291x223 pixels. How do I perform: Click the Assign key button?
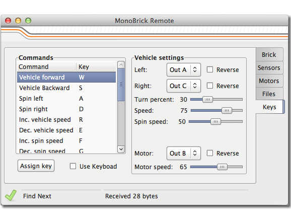pyautogui.click(x=36, y=166)
